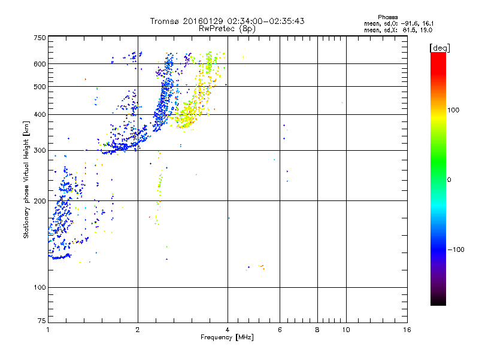
Task: Click the y-axis '300' tick label
Action: 40,150
